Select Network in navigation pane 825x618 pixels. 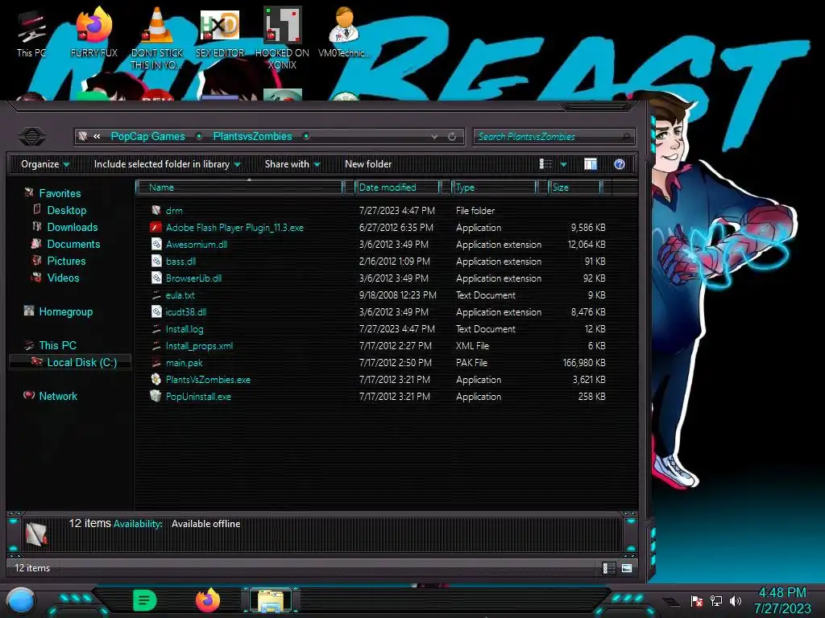point(58,396)
